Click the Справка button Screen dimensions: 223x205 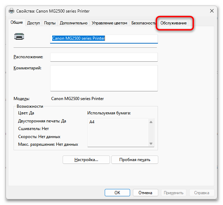[202, 193]
